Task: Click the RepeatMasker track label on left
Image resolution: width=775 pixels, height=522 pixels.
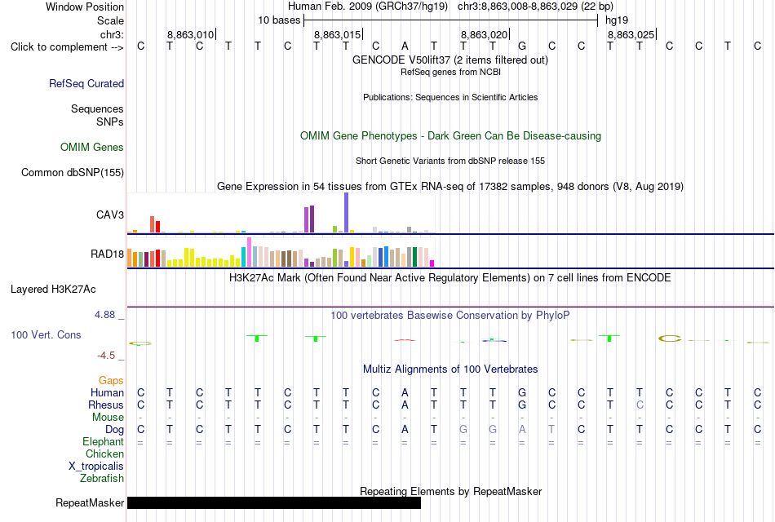Action: (x=90, y=502)
